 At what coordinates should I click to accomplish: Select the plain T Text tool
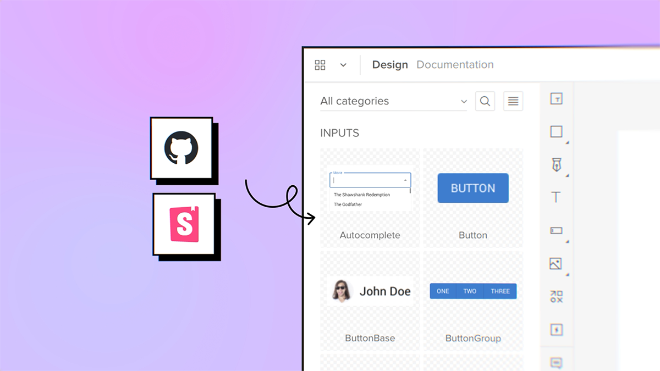[556, 197]
